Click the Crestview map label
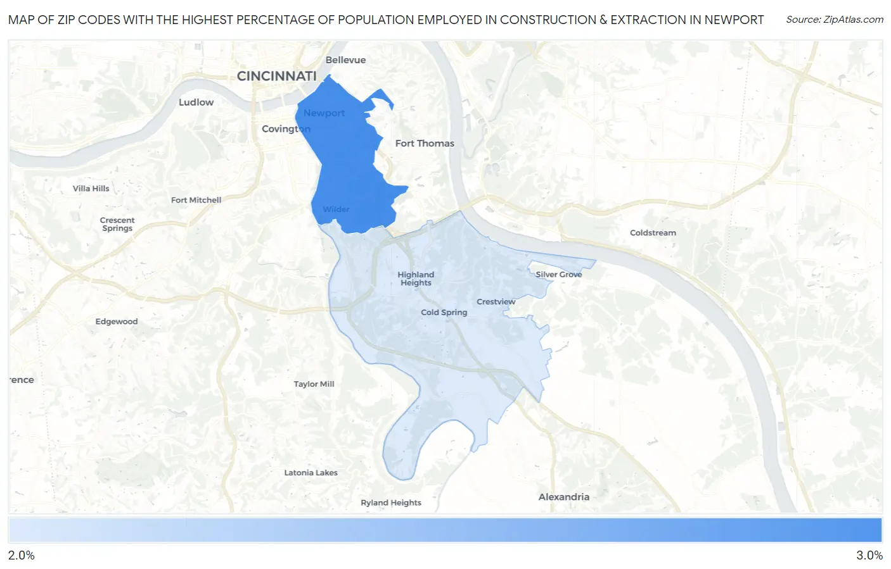Screen dimensions: 891x569 point(496,302)
